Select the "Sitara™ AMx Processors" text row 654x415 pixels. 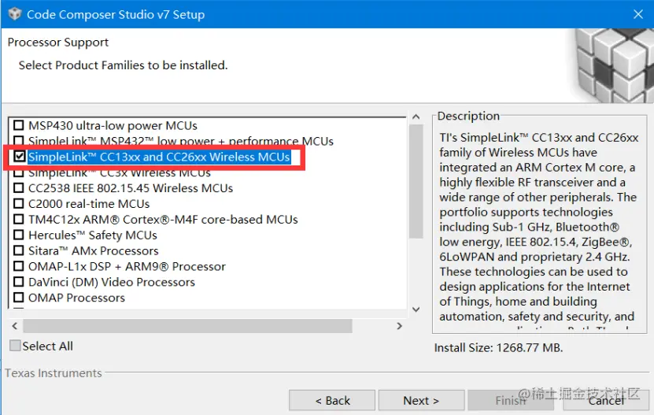(x=94, y=250)
